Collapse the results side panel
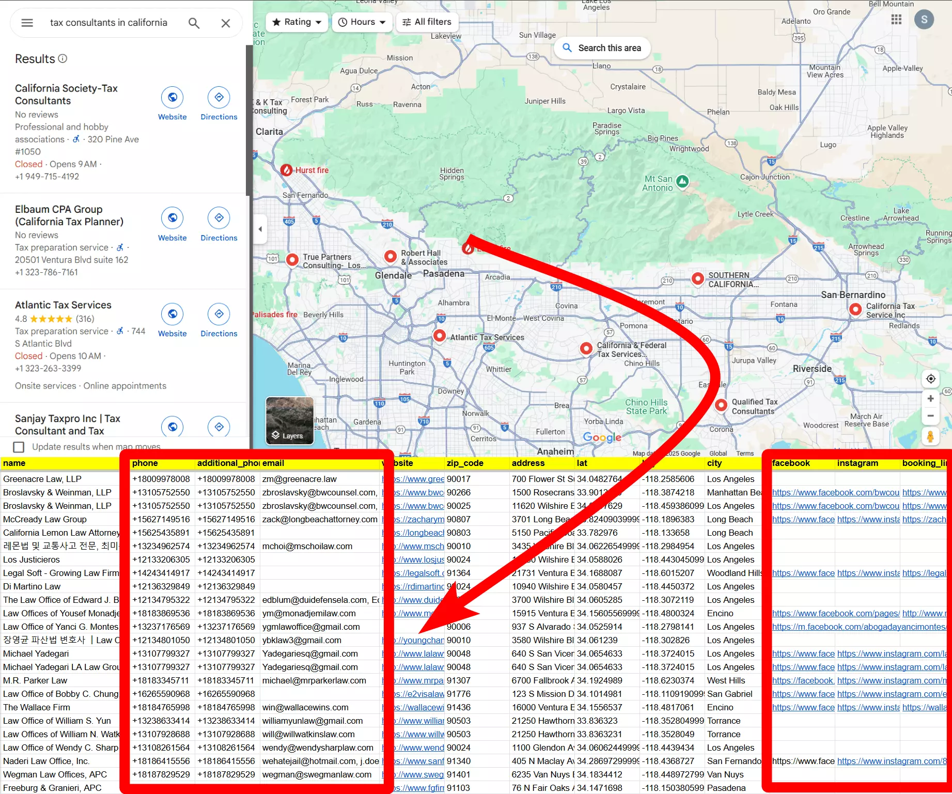Viewport: 952px width, 794px height. pos(260,229)
